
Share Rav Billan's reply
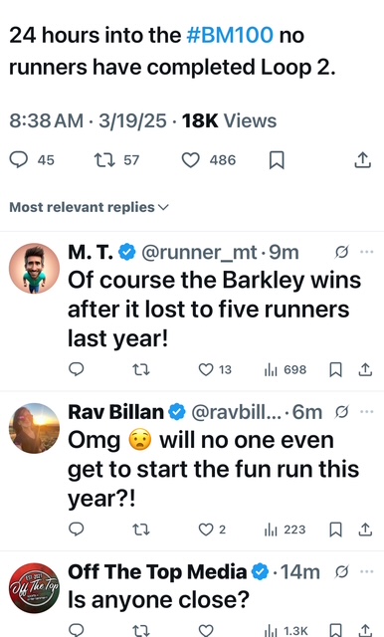[x=365, y=530]
